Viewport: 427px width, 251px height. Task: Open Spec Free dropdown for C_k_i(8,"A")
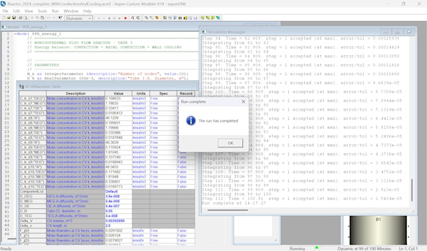point(163,118)
